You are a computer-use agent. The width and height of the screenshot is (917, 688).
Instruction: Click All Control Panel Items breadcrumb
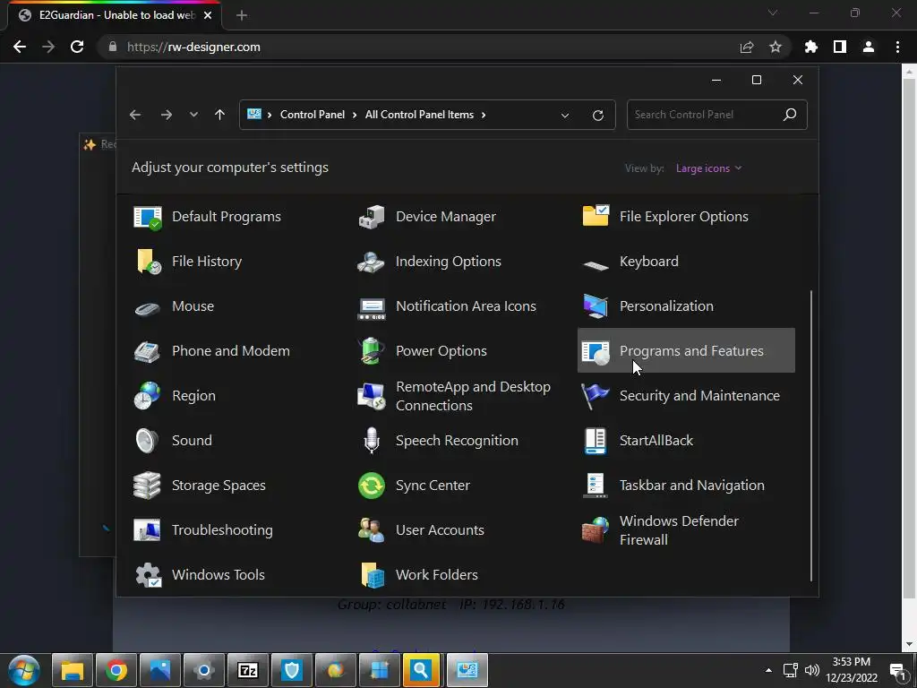point(419,115)
